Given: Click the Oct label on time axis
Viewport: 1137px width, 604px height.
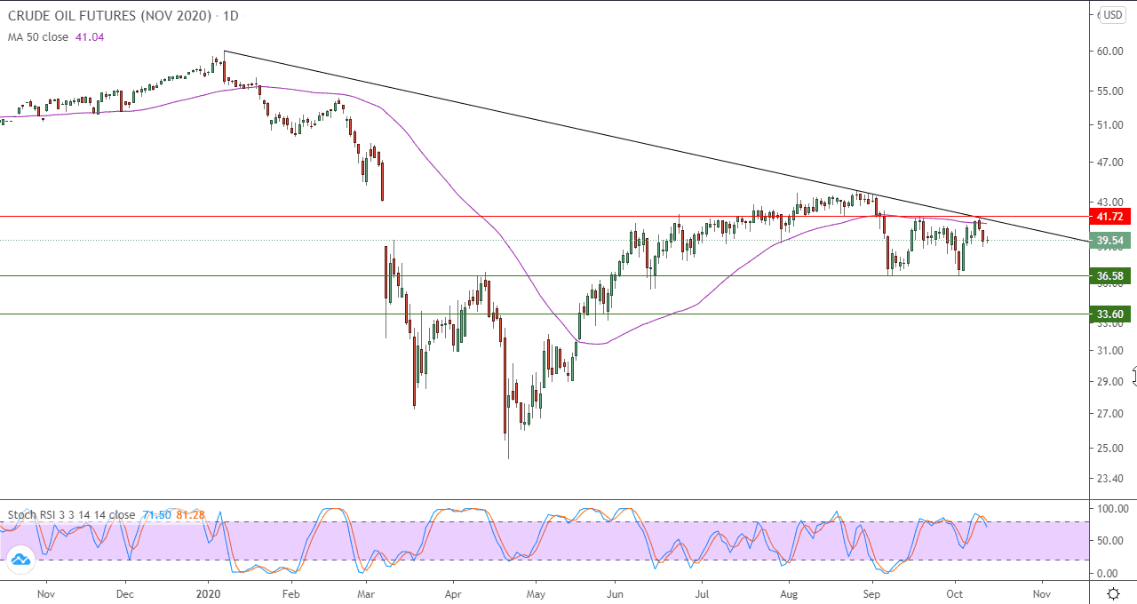Looking at the screenshot, I should pyautogui.click(x=955, y=592).
